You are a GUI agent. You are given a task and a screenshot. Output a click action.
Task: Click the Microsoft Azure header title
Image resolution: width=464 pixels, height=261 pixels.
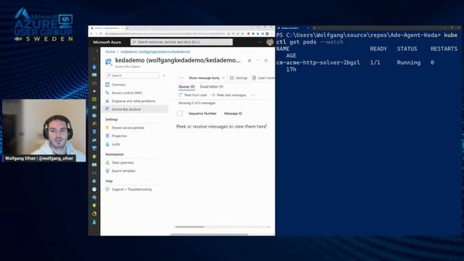tap(107, 42)
